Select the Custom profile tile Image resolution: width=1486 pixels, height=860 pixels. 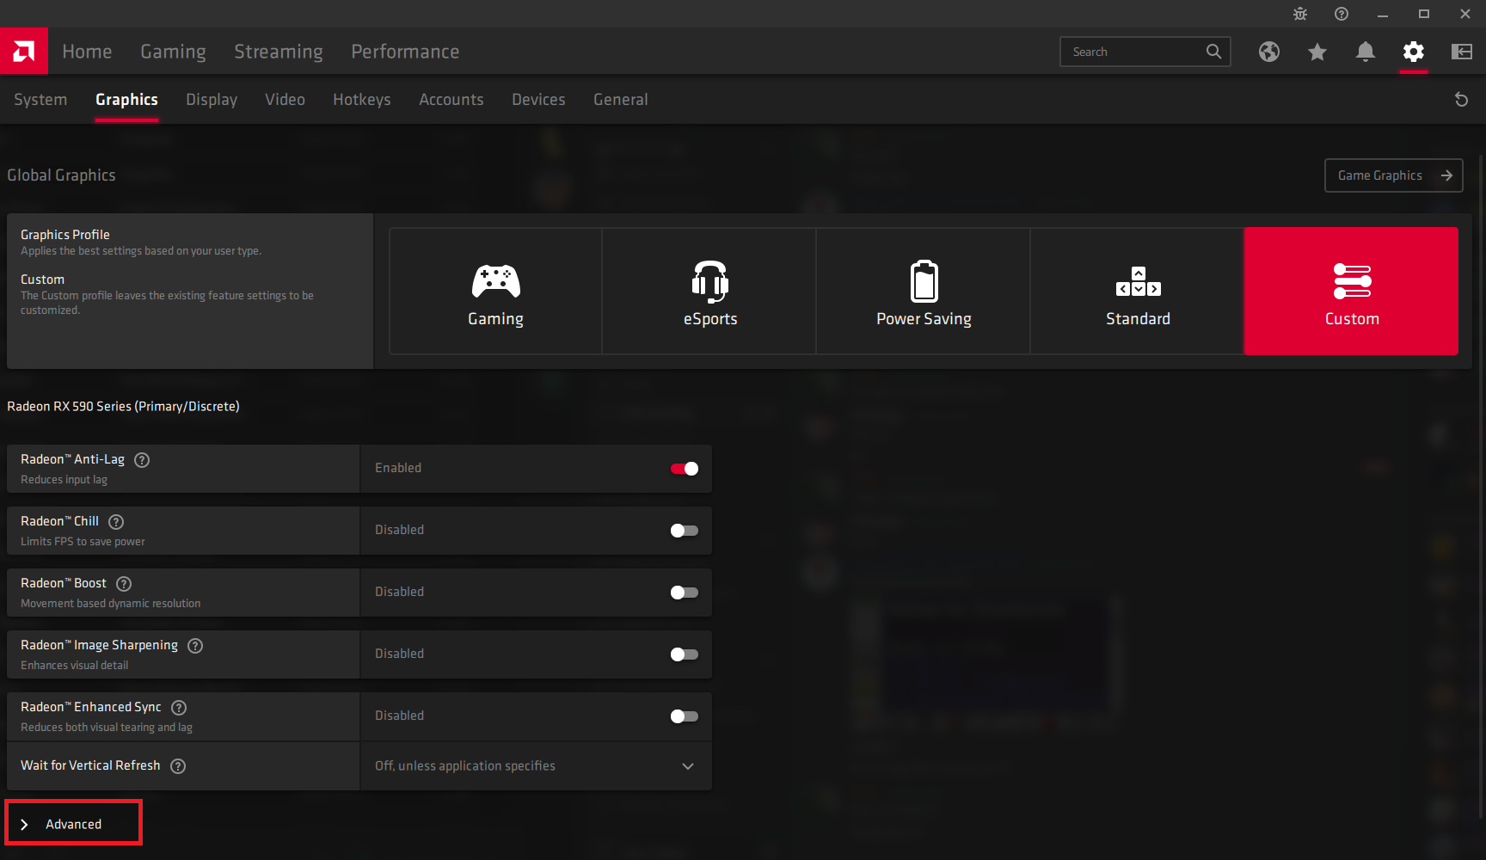(1352, 291)
